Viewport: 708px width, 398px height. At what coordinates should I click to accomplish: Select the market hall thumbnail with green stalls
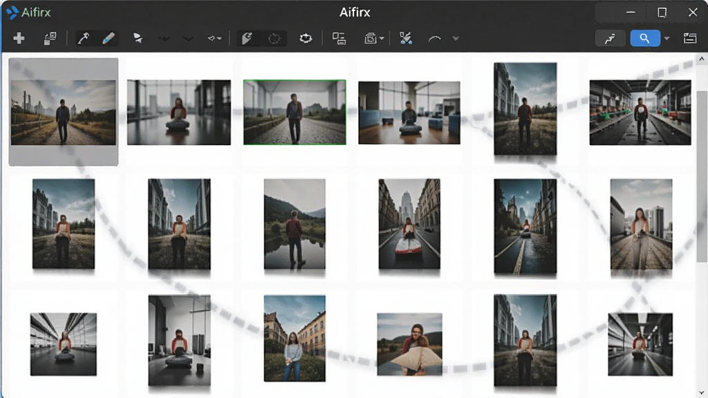[640, 113]
